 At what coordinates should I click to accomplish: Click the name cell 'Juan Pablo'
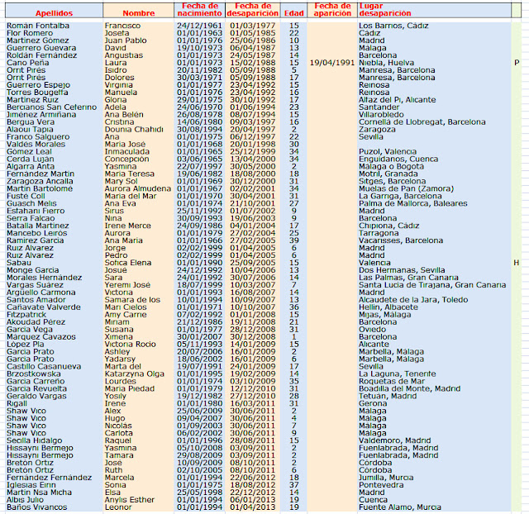[x=126, y=40]
